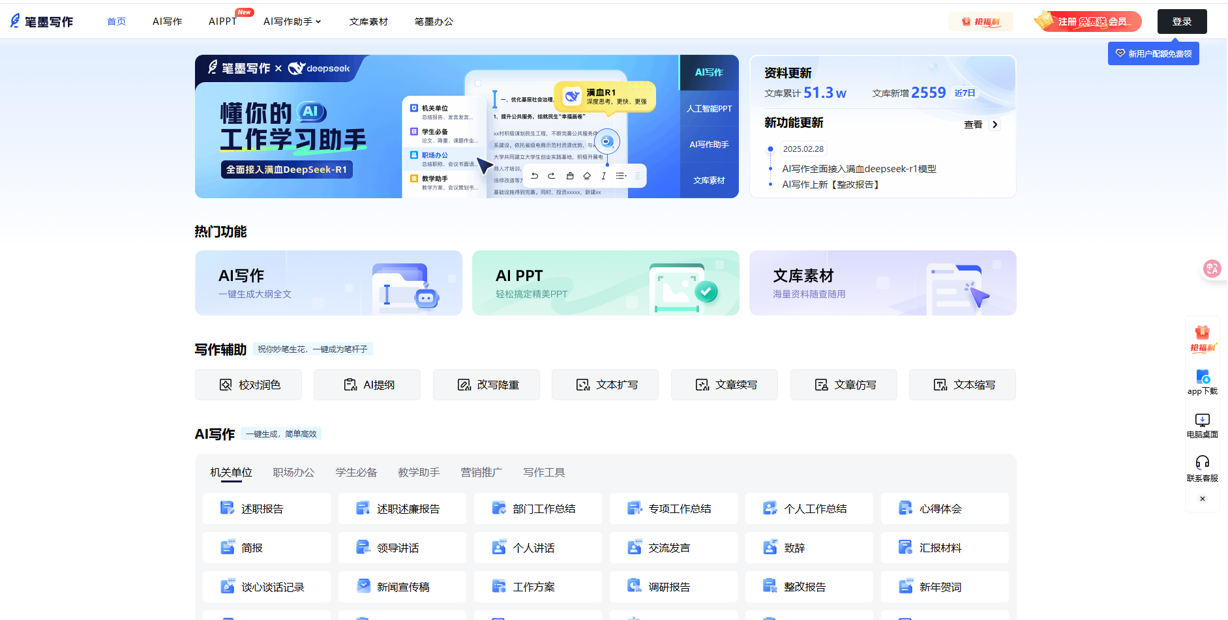Screen dimensions: 1228x620
Task: Click the translate floating icon at right edge
Action: pos(1212,268)
